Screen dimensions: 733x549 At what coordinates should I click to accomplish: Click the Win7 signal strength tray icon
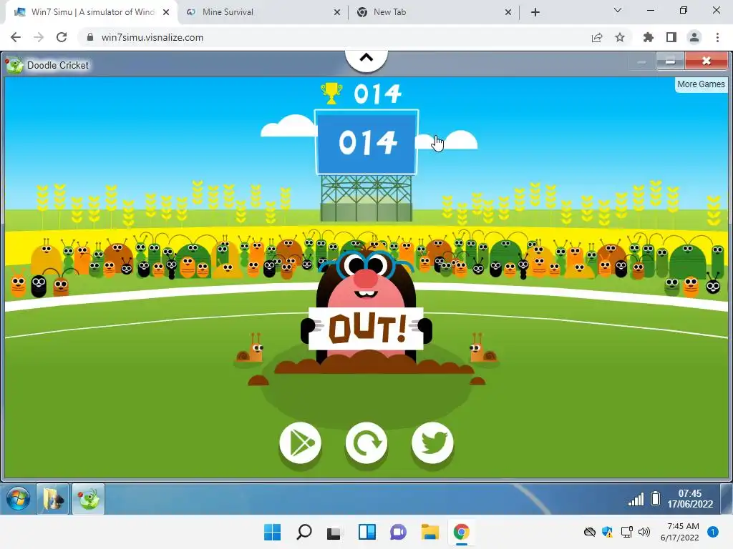(x=636, y=500)
